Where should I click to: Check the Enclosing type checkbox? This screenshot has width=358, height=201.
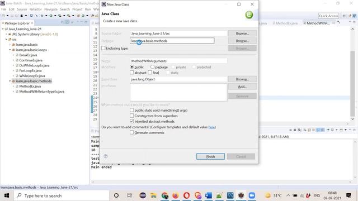[103, 48]
